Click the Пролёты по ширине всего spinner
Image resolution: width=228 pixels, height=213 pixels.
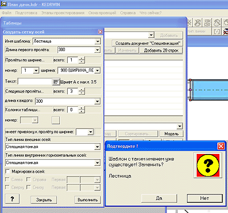point(82,60)
